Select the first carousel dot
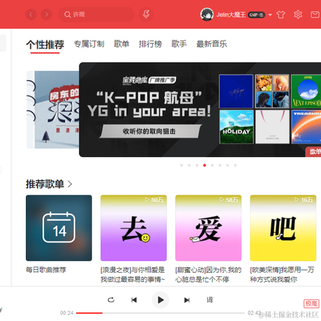Screen dimensions: 321x321 [181, 165]
